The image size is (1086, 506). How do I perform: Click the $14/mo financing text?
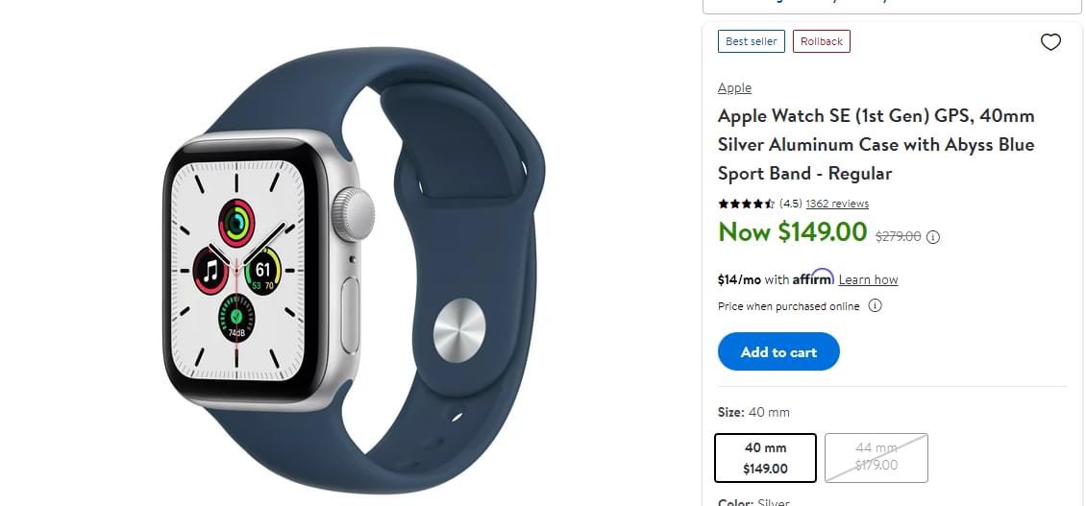coord(739,279)
